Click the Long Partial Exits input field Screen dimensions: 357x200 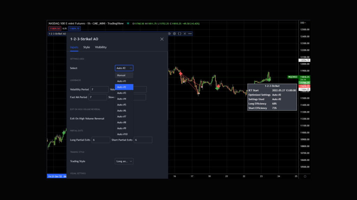pyautogui.click(x=101, y=140)
